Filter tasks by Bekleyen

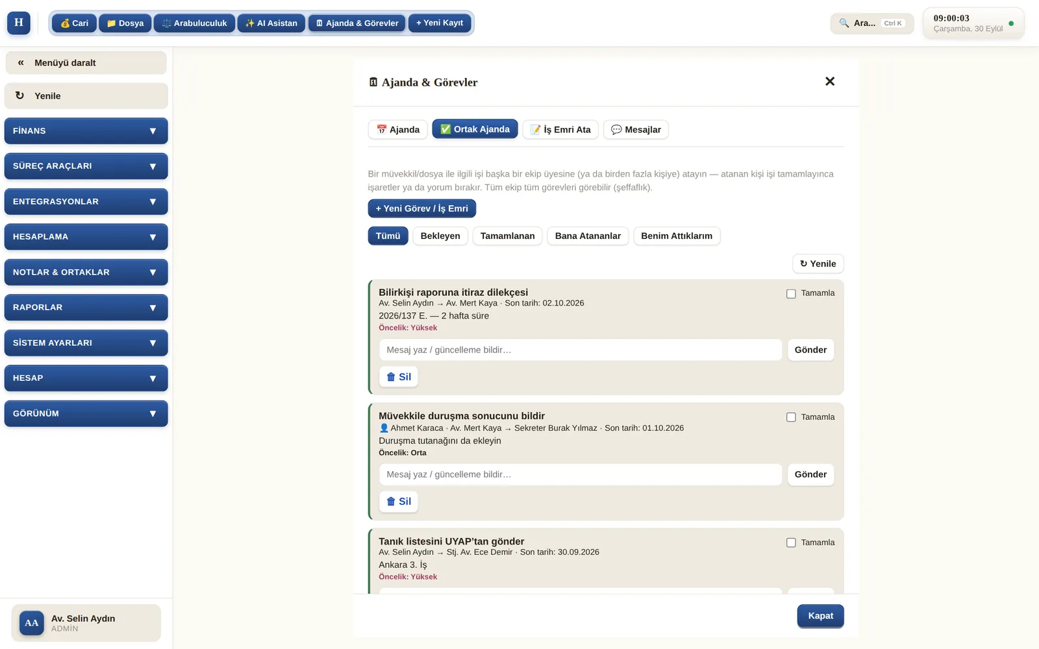440,236
